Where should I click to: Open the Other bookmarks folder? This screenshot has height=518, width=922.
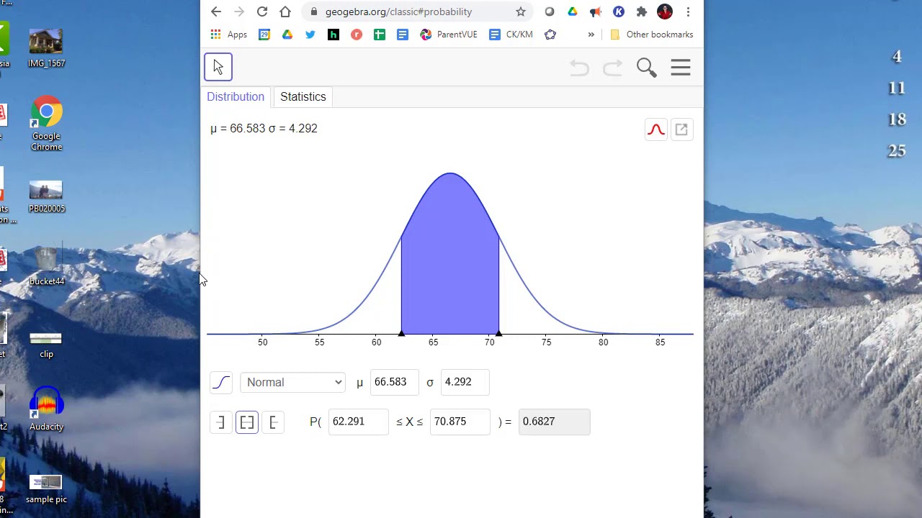pos(651,35)
